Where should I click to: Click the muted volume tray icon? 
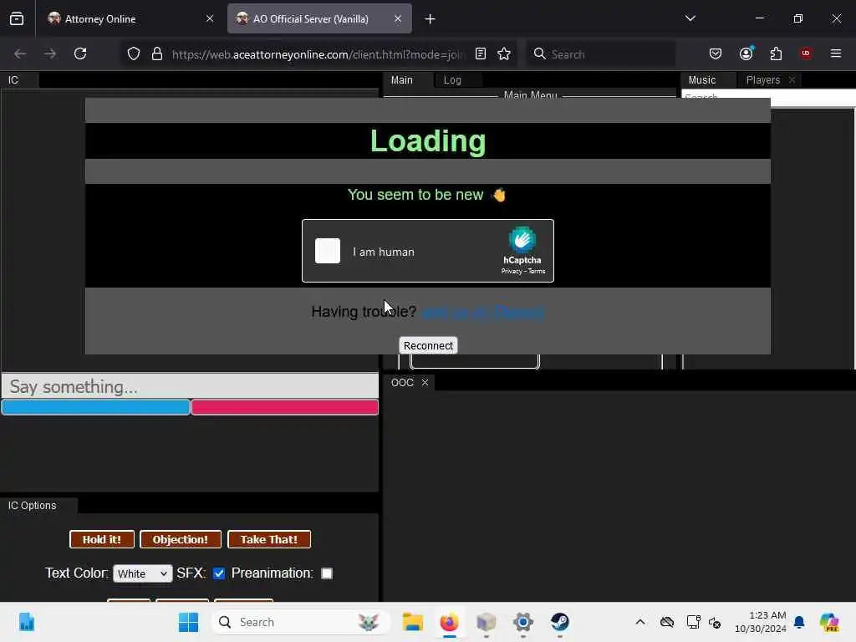715,622
